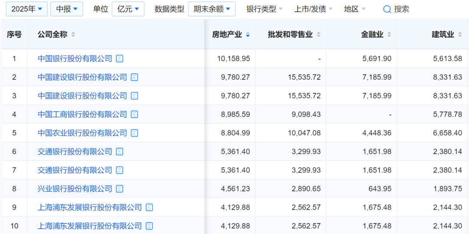Open 上海浦东发展银行股份有限公司 link in row 9
The height and width of the screenshot is (234, 469).
click(x=90, y=208)
